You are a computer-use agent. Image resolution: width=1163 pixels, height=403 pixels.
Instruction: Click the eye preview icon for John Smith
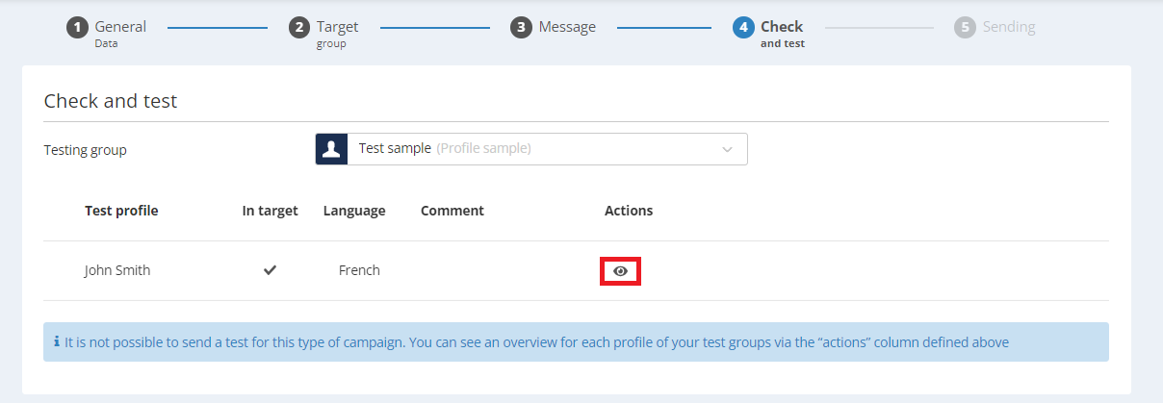coord(621,271)
